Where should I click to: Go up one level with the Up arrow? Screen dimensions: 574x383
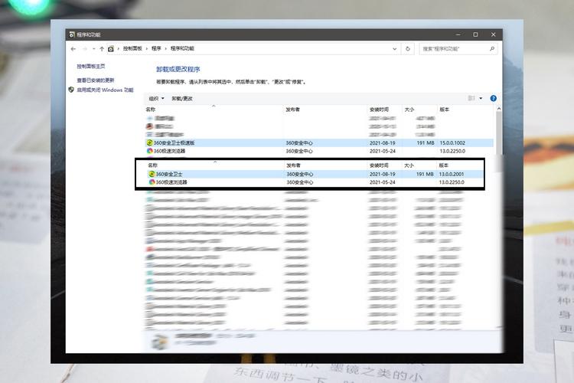(x=102, y=49)
